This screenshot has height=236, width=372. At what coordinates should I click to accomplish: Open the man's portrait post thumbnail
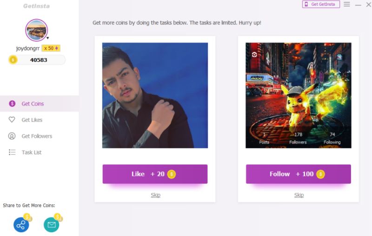point(155,95)
